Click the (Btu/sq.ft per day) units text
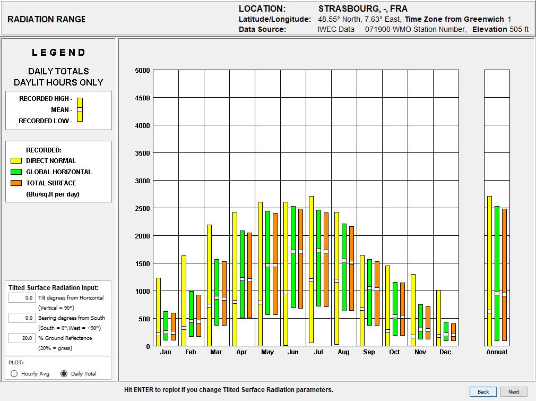This screenshot has width=536, height=401. coord(53,194)
